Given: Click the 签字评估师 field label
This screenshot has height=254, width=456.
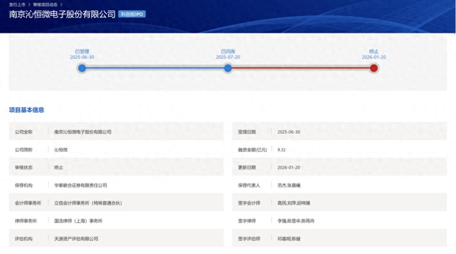Looking at the screenshot, I should click(249, 238).
